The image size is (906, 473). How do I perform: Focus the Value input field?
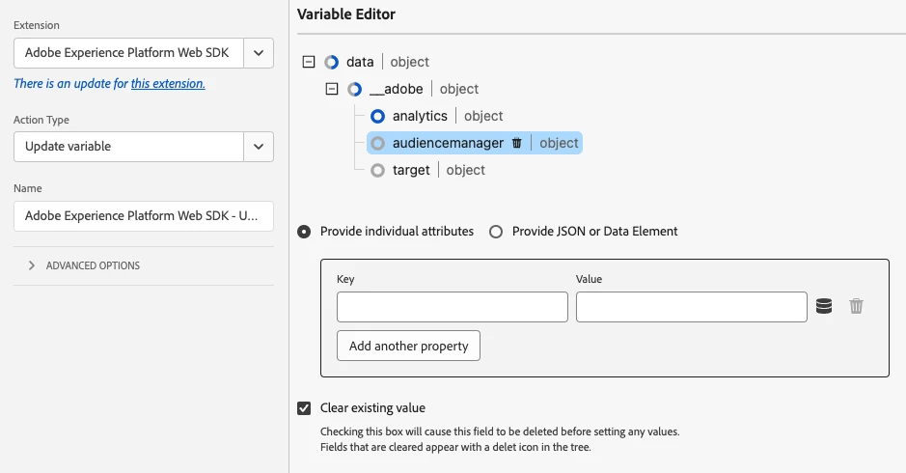692,306
